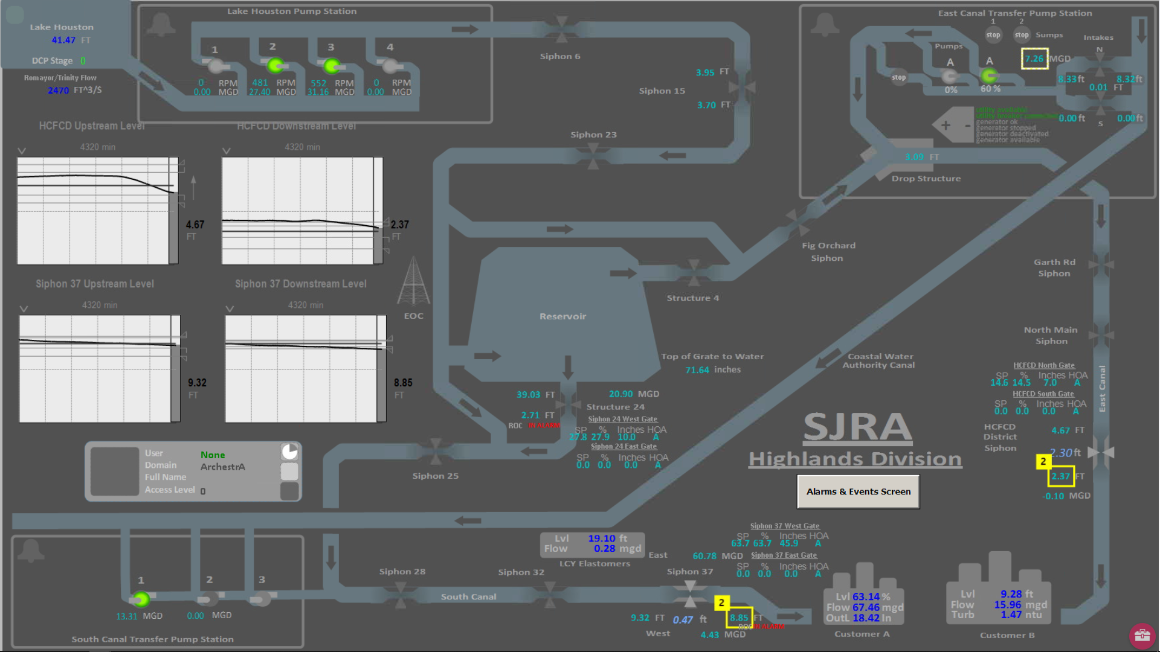Click Lake Houston pump 3 green indicator
Screen dimensions: 1160x652
[331, 65]
